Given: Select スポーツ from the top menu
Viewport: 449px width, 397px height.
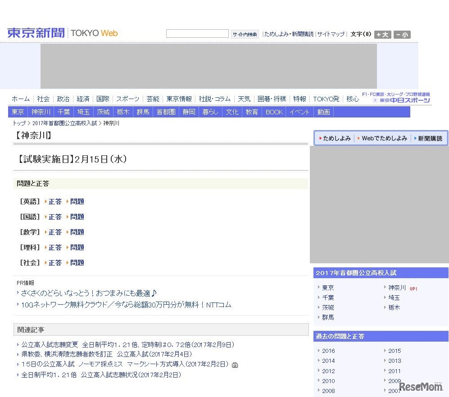Looking at the screenshot, I should coord(127,99).
